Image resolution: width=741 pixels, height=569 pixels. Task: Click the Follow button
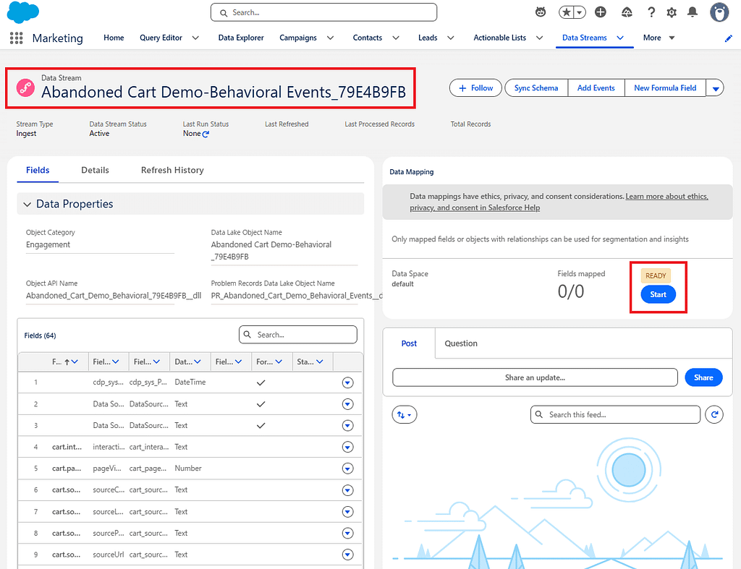(475, 87)
